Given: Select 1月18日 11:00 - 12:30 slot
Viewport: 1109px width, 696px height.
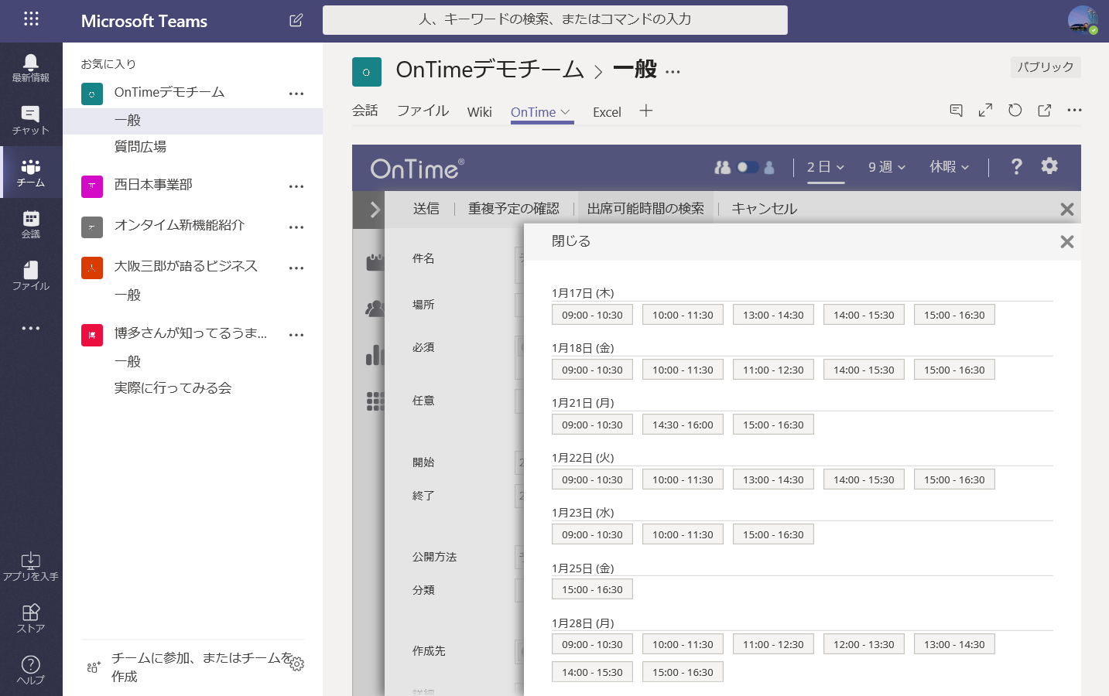Looking at the screenshot, I should click(x=773, y=370).
